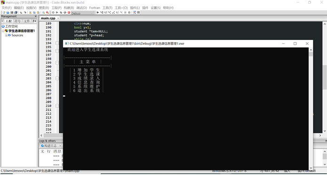Image resolution: width=327 pixels, height=175 pixels.
Task: Click the editor vertical scrollbar thumb
Action: [x=325, y=77]
